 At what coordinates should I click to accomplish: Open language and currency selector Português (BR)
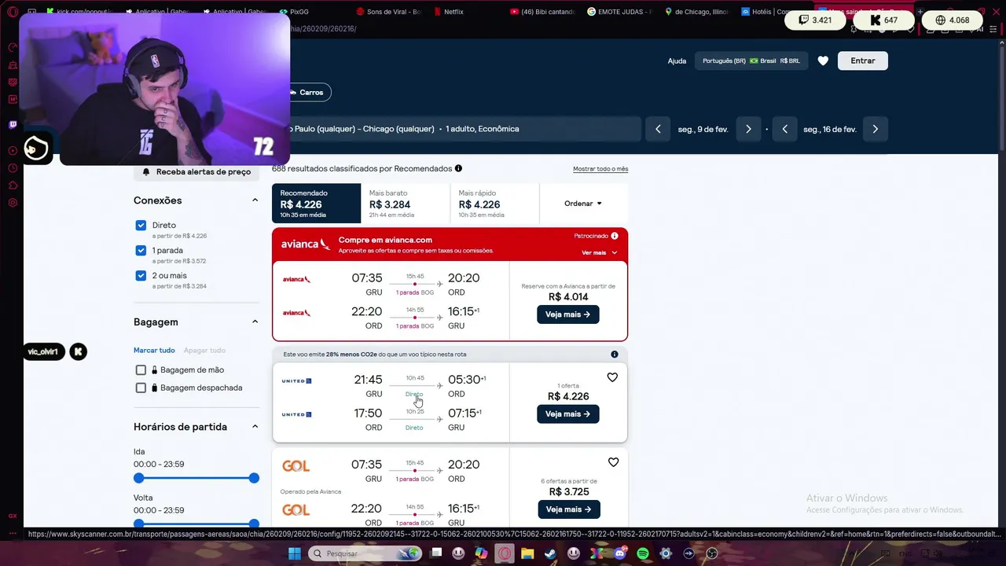(x=751, y=61)
